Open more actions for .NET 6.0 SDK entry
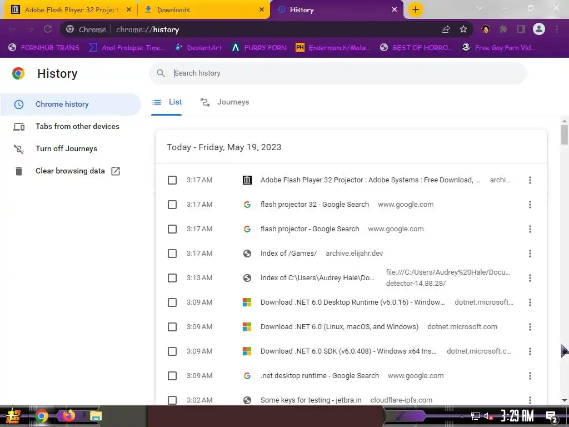This screenshot has width=569, height=427. (530, 351)
